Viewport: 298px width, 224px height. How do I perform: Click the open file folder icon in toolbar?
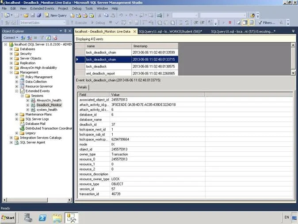click(x=26, y=15)
